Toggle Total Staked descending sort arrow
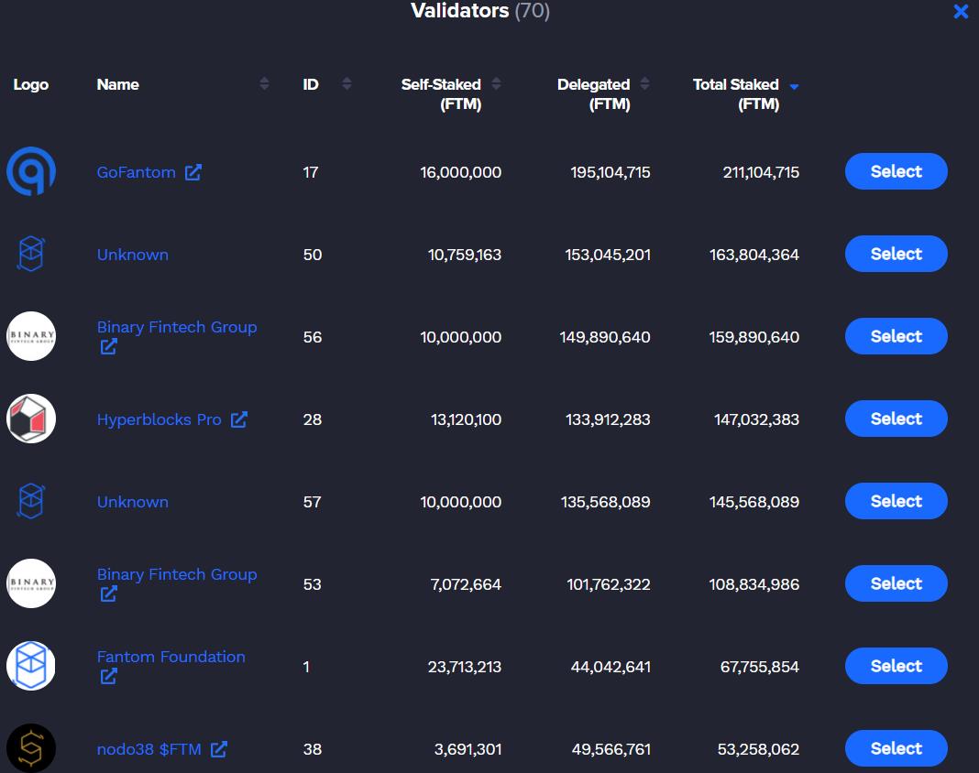This screenshot has width=979, height=773. (x=794, y=86)
